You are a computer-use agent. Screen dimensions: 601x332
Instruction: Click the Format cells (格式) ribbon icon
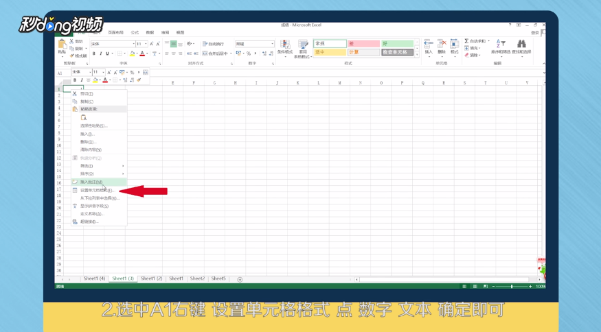coord(455,44)
